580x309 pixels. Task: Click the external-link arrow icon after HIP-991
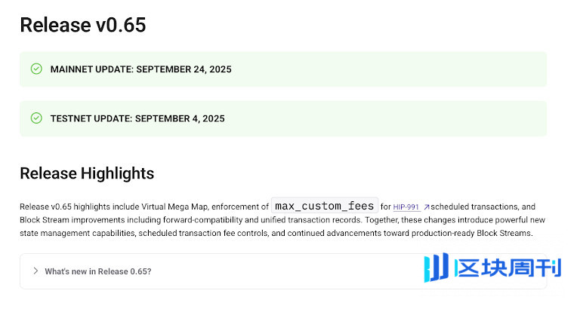click(x=427, y=207)
